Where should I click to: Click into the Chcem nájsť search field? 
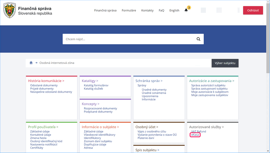coord(128,39)
